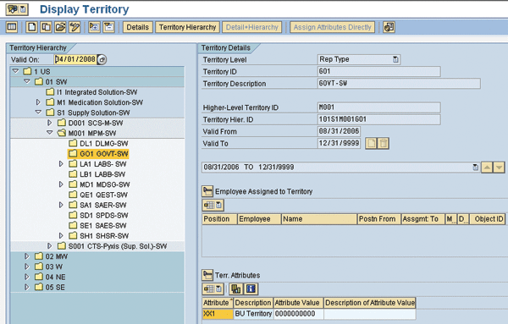Viewport: 508px width, 324px height.
Task: Click the Territory Hierarchy toolbar button
Action: coord(188,27)
